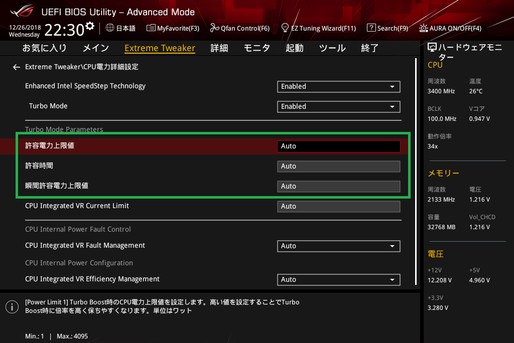Click the 許容時間 Auto field
The width and height of the screenshot is (514, 343).
tap(339, 166)
